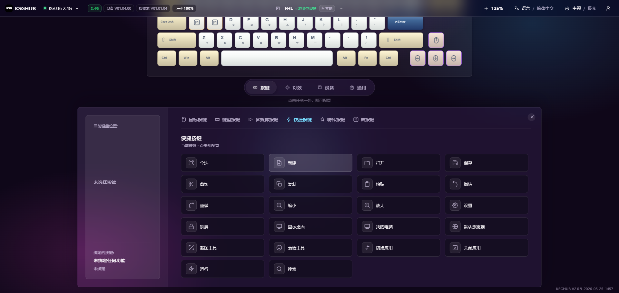Click the KSGHUB logo

(x=21, y=8)
